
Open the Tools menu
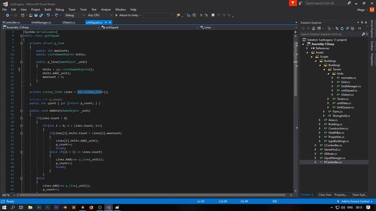83,9
